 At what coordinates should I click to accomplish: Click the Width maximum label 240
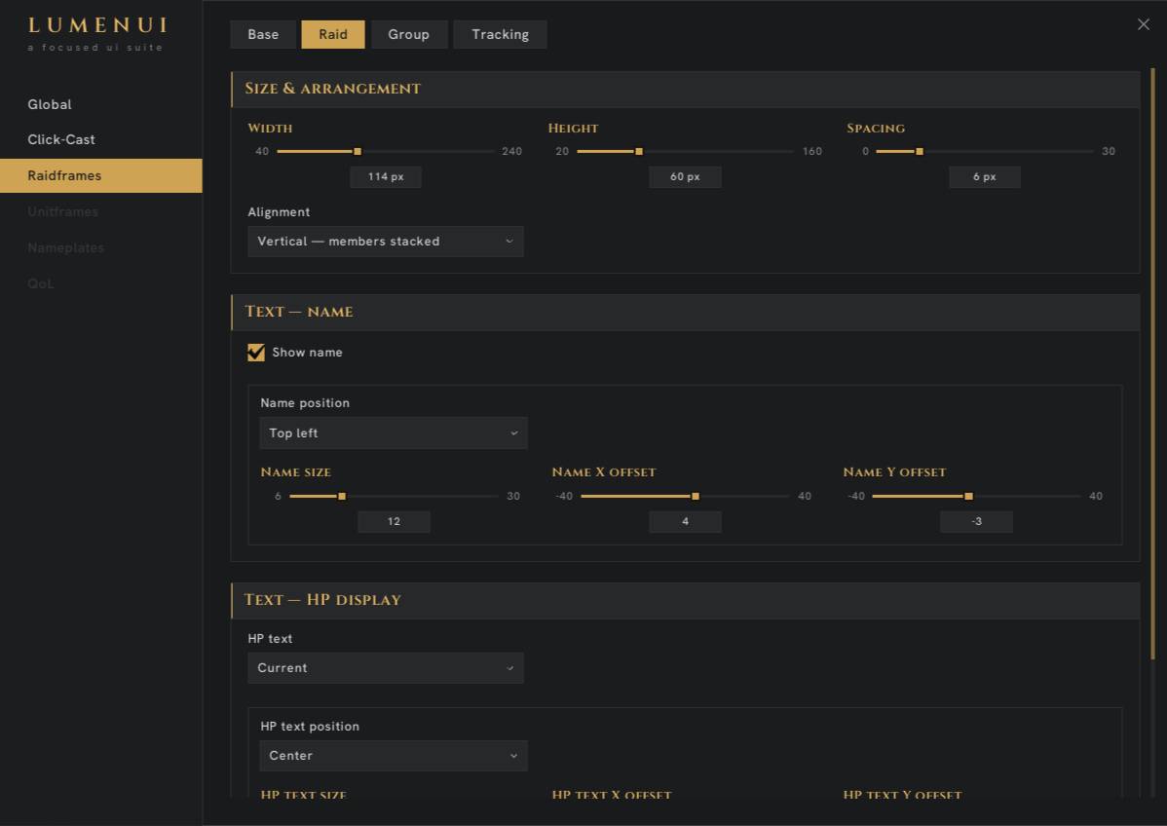point(512,151)
